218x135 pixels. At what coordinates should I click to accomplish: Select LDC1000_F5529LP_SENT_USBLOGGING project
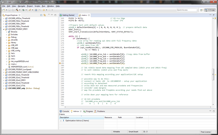tap(23, 72)
